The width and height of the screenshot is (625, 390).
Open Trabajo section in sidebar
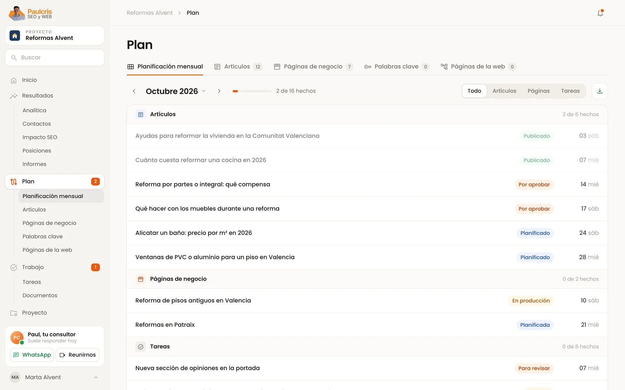click(x=55, y=267)
